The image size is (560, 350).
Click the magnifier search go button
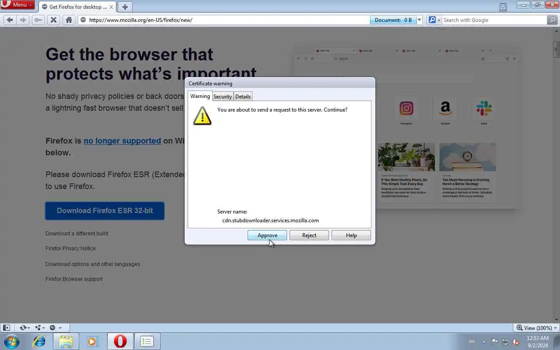coord(553,20)
